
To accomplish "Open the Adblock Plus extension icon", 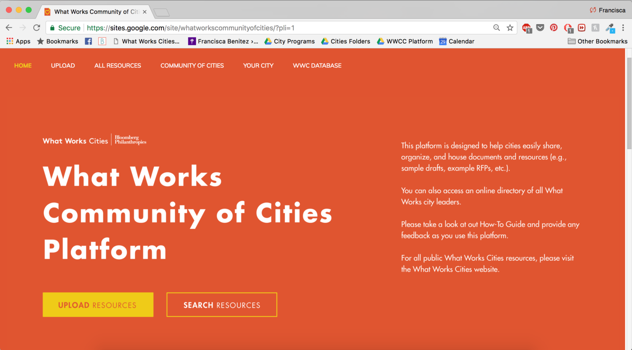I will point(527,28).
